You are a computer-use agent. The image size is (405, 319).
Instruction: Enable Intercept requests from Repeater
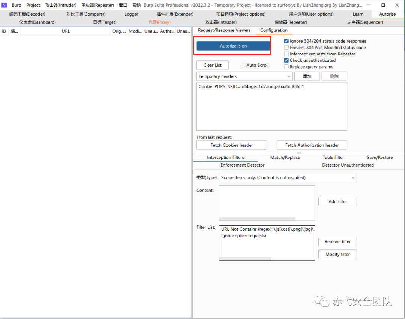pos(286,54)
